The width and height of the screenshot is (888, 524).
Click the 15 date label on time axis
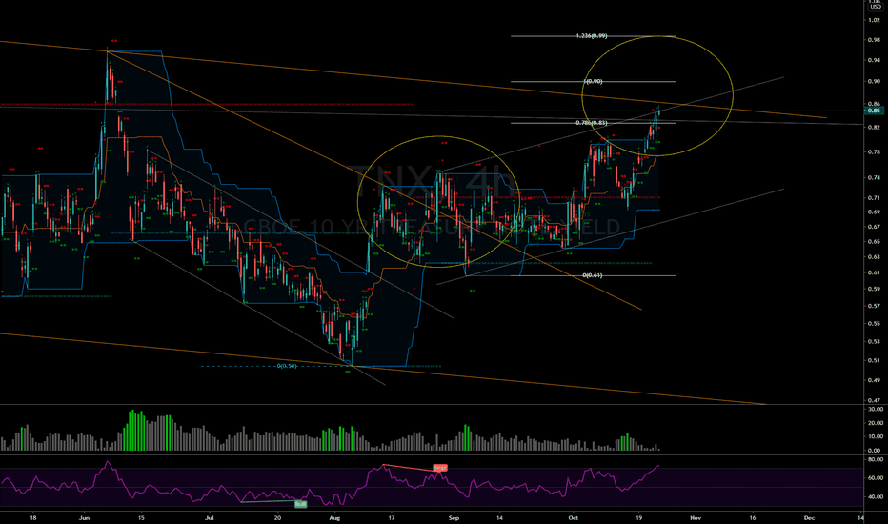141,517
